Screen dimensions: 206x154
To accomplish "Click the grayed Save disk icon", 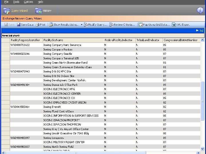I will (6, 25).
